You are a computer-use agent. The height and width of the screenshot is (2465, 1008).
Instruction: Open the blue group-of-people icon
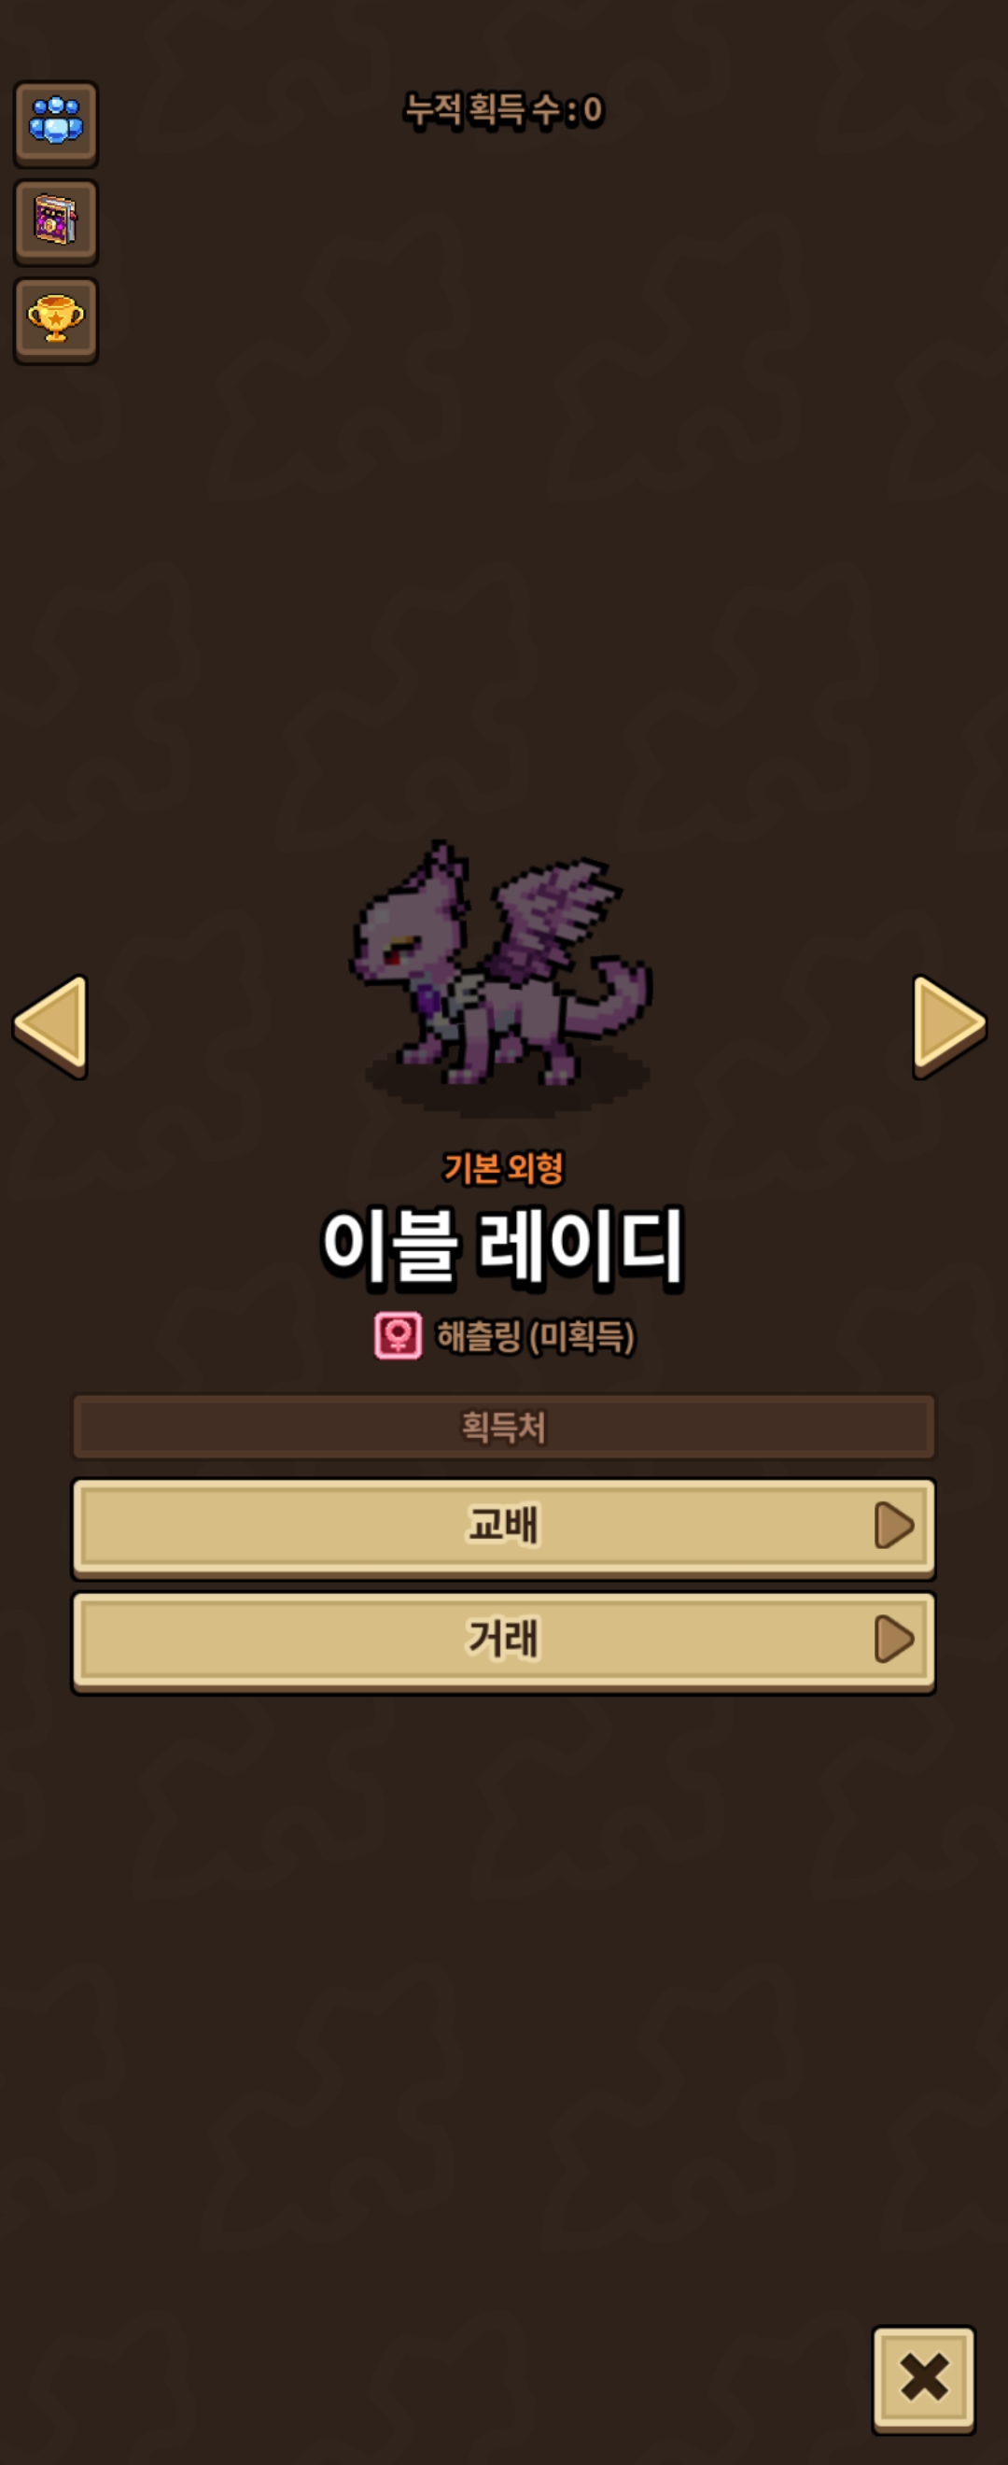point(55,123)
